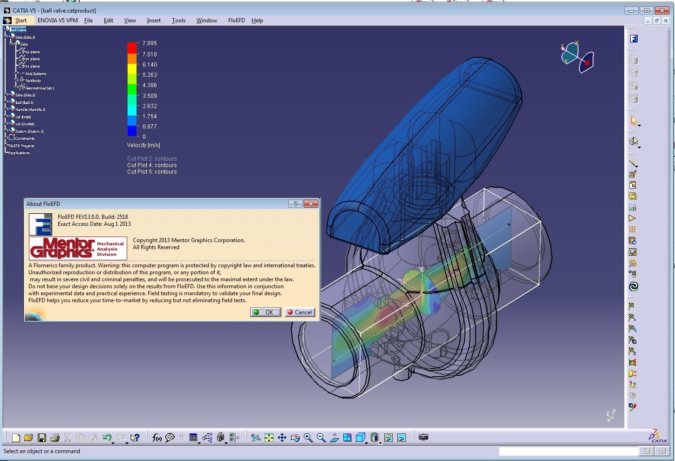Click OK in the About FloEFD dialog
The height and width of the screenshot is (461, 675).
[x=266, y=312]
